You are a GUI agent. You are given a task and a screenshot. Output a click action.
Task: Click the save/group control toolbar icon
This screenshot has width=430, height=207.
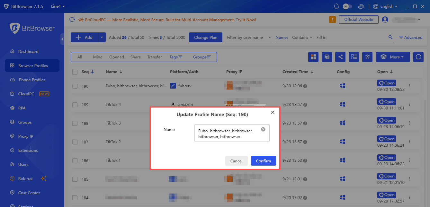click(x=327, y=57)
